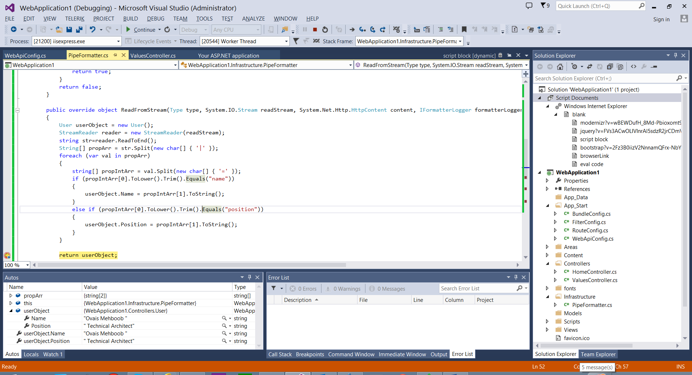Click the Continue debugging button
The width and height of the screenshot is (692, 375).
tap(141, 30)
